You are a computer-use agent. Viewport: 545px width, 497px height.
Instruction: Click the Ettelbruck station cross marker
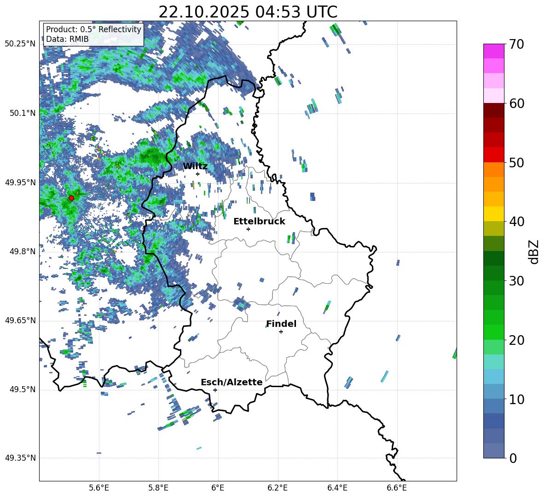click(x=248, y=229)
